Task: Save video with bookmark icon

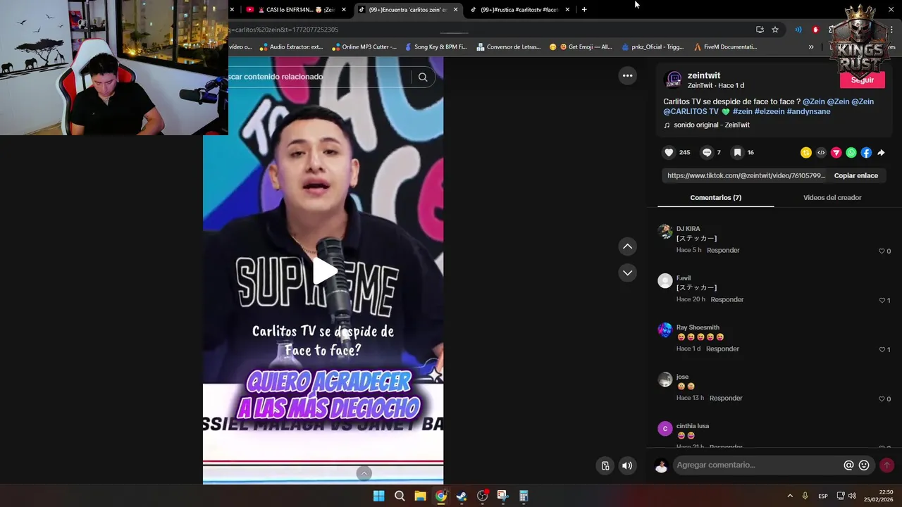Action: [x=737, y=152]
